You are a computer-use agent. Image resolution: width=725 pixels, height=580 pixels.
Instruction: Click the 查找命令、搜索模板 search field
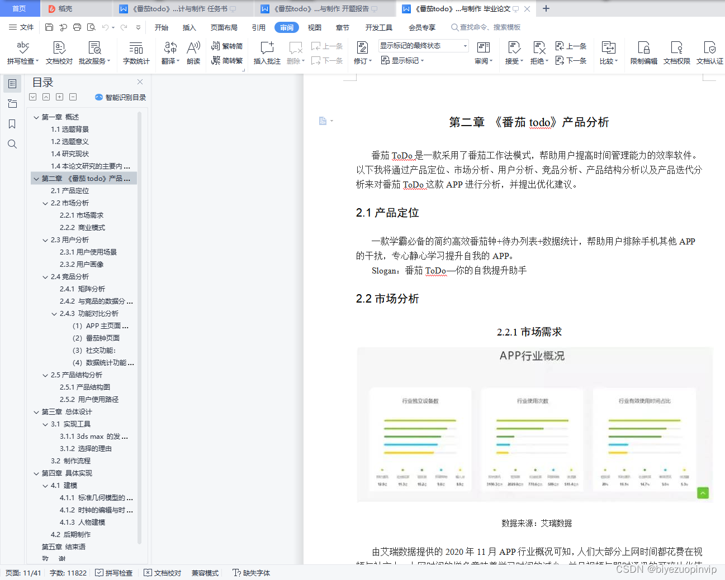click(x=486, y=27)
